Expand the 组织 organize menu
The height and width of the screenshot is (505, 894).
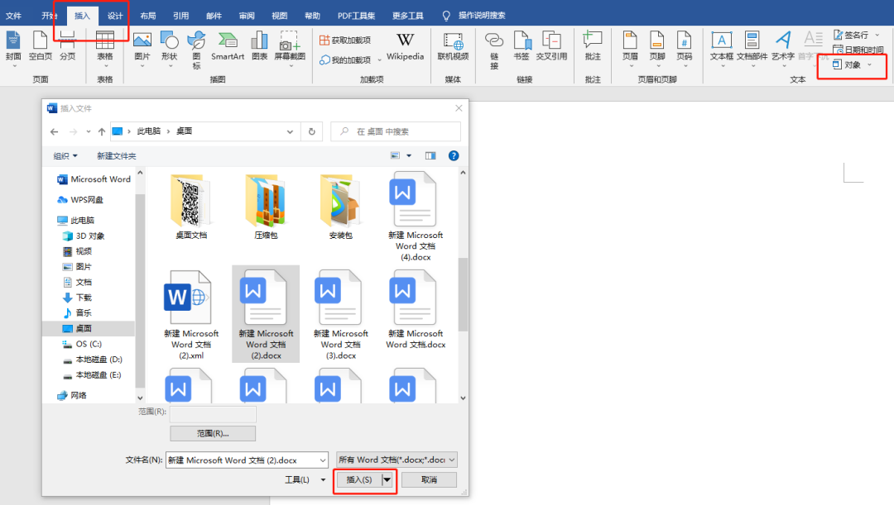(x=65, y=156)
